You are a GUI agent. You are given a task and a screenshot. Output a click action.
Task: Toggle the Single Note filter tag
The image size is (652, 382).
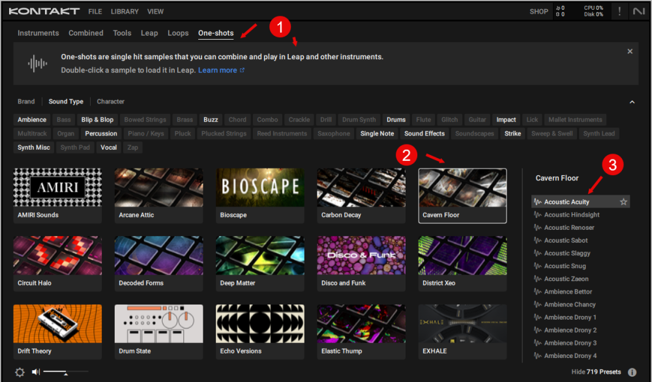click(377, 133)
